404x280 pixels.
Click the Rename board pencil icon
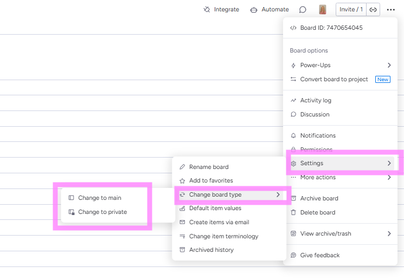[x=182, y=167]
